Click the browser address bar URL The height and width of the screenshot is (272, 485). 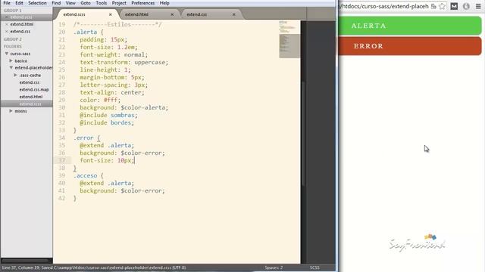pos(384,7)
